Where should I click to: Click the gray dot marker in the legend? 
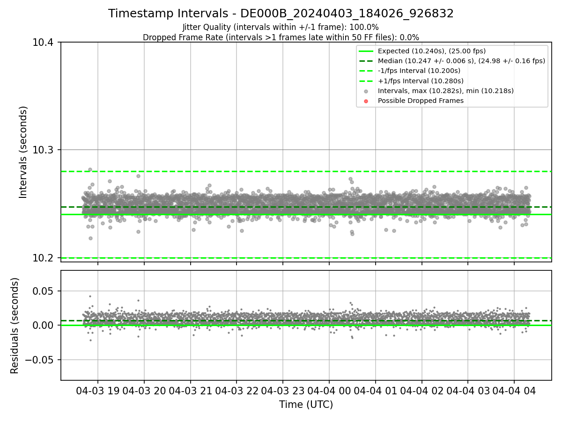tap(366, 91)
